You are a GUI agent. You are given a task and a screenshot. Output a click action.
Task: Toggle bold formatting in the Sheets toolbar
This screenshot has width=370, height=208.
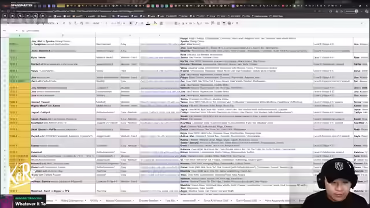point(131,23)
